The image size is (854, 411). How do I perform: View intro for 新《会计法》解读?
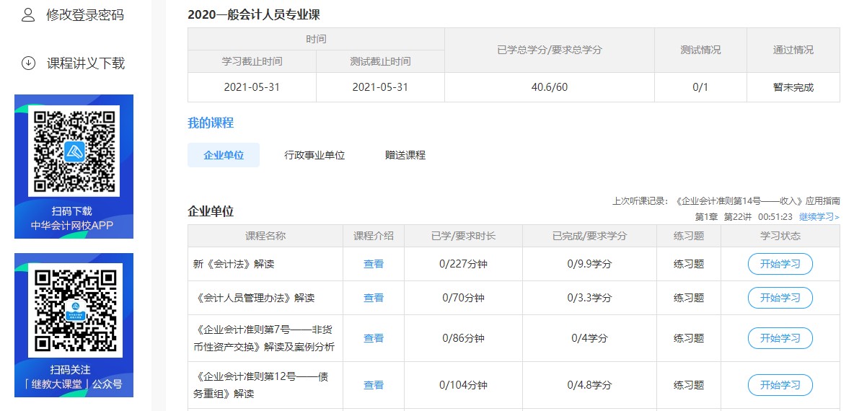pos(374,264)
